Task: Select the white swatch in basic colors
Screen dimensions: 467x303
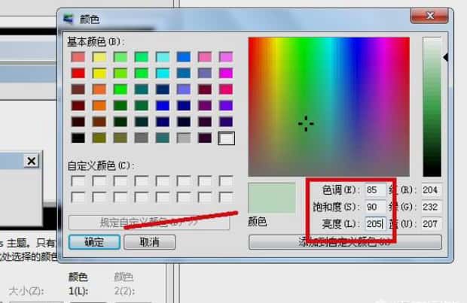Action: click(226, 138)
